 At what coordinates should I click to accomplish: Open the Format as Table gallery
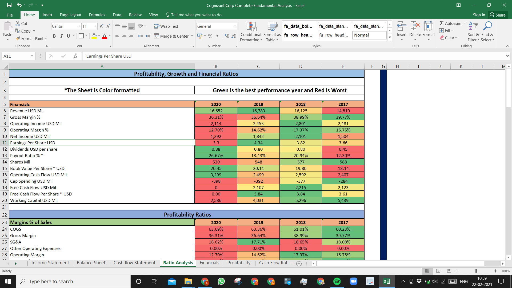coord(272,32)
